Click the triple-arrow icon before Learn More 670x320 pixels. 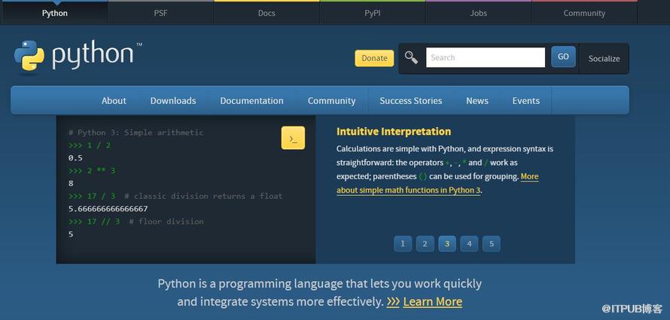coord(393,302)
